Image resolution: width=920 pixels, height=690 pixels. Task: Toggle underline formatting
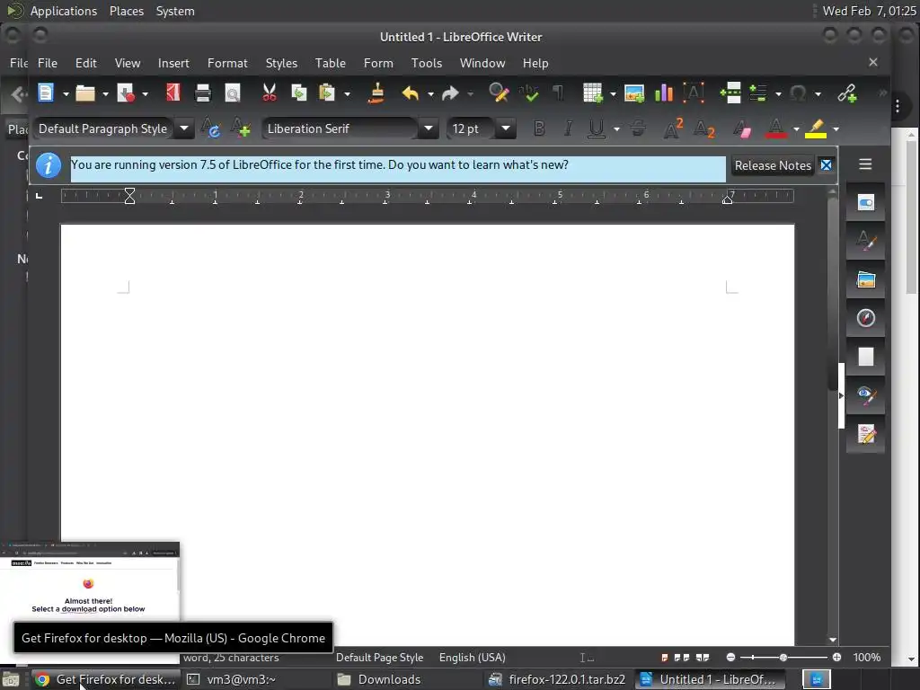(x=597, y=128)
